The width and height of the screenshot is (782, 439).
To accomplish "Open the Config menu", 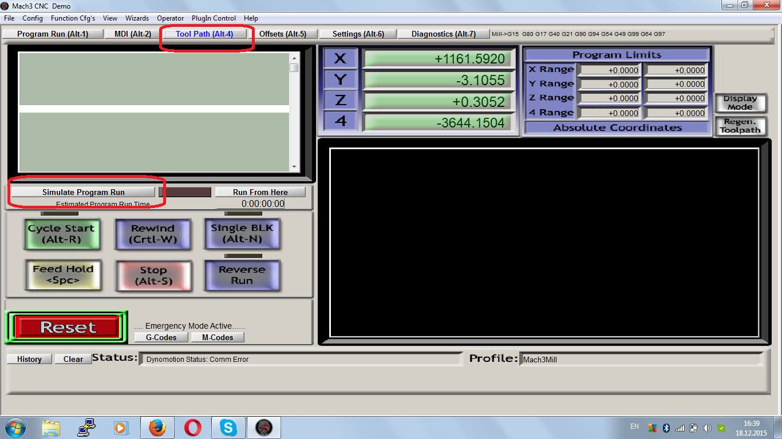I will coord(33,18).
